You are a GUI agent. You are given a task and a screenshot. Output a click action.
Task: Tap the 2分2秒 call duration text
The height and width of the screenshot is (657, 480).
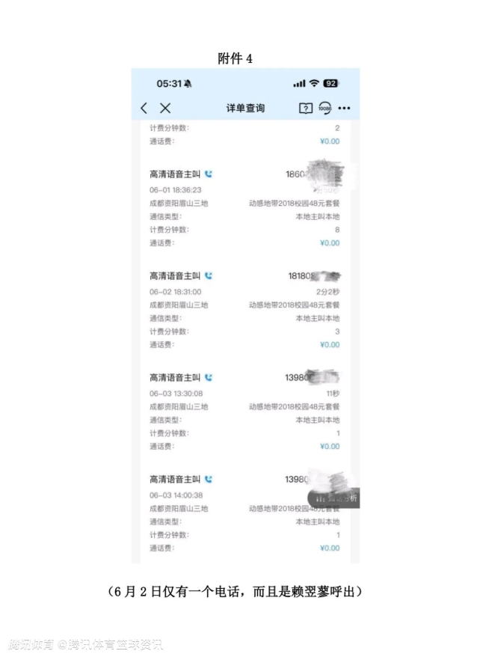[327, 292]
